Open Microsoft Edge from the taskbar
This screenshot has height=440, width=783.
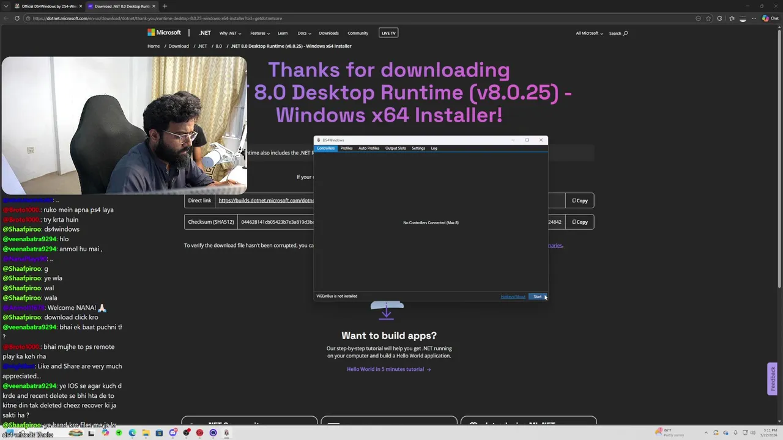[132, 433]
